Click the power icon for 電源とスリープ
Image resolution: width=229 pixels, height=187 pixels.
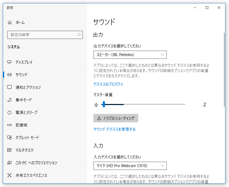point(9,112)
